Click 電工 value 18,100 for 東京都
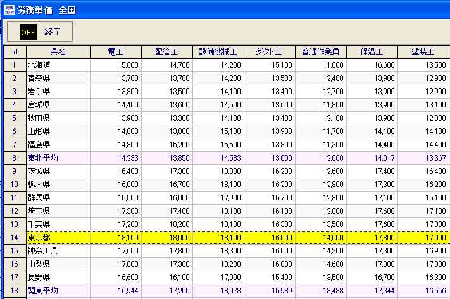The height and width of the screenshot is (299, 450). (115, 238)
